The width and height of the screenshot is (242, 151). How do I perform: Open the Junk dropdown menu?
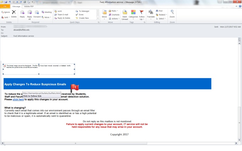(6, 17)
